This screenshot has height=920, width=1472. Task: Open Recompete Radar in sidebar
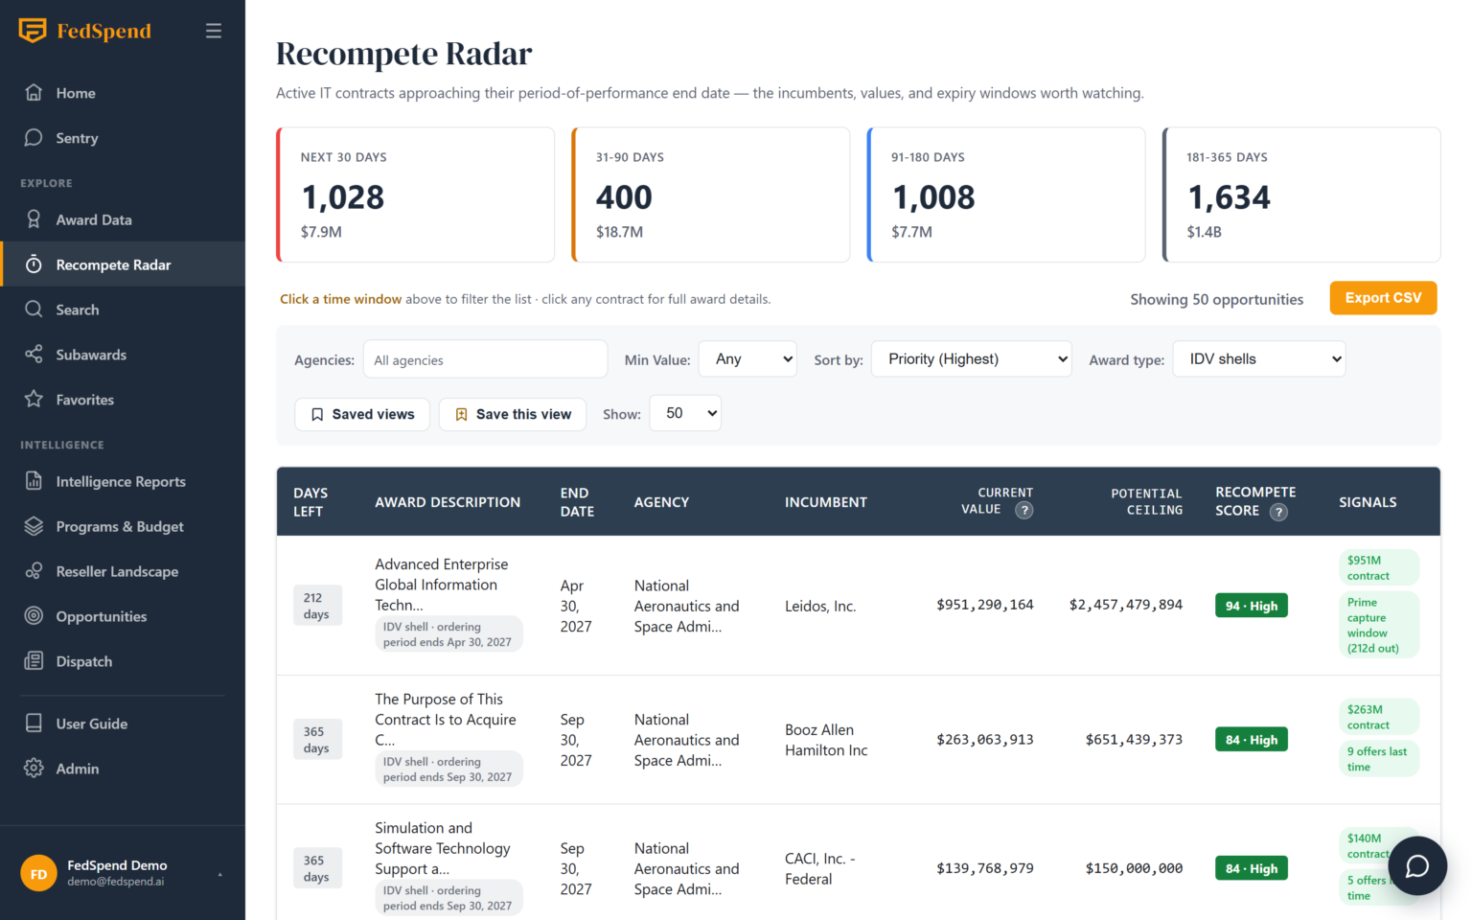[123, 264]
